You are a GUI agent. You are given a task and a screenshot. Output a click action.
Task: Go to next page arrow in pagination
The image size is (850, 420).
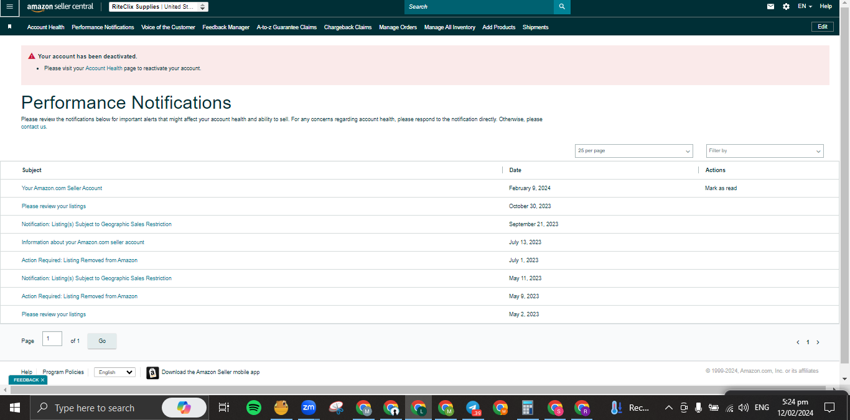coord(818,342)
